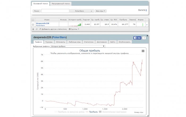Screen dimensions: 186x117
Task: Close the desperado228 panel with X
Action: [147, 36]
